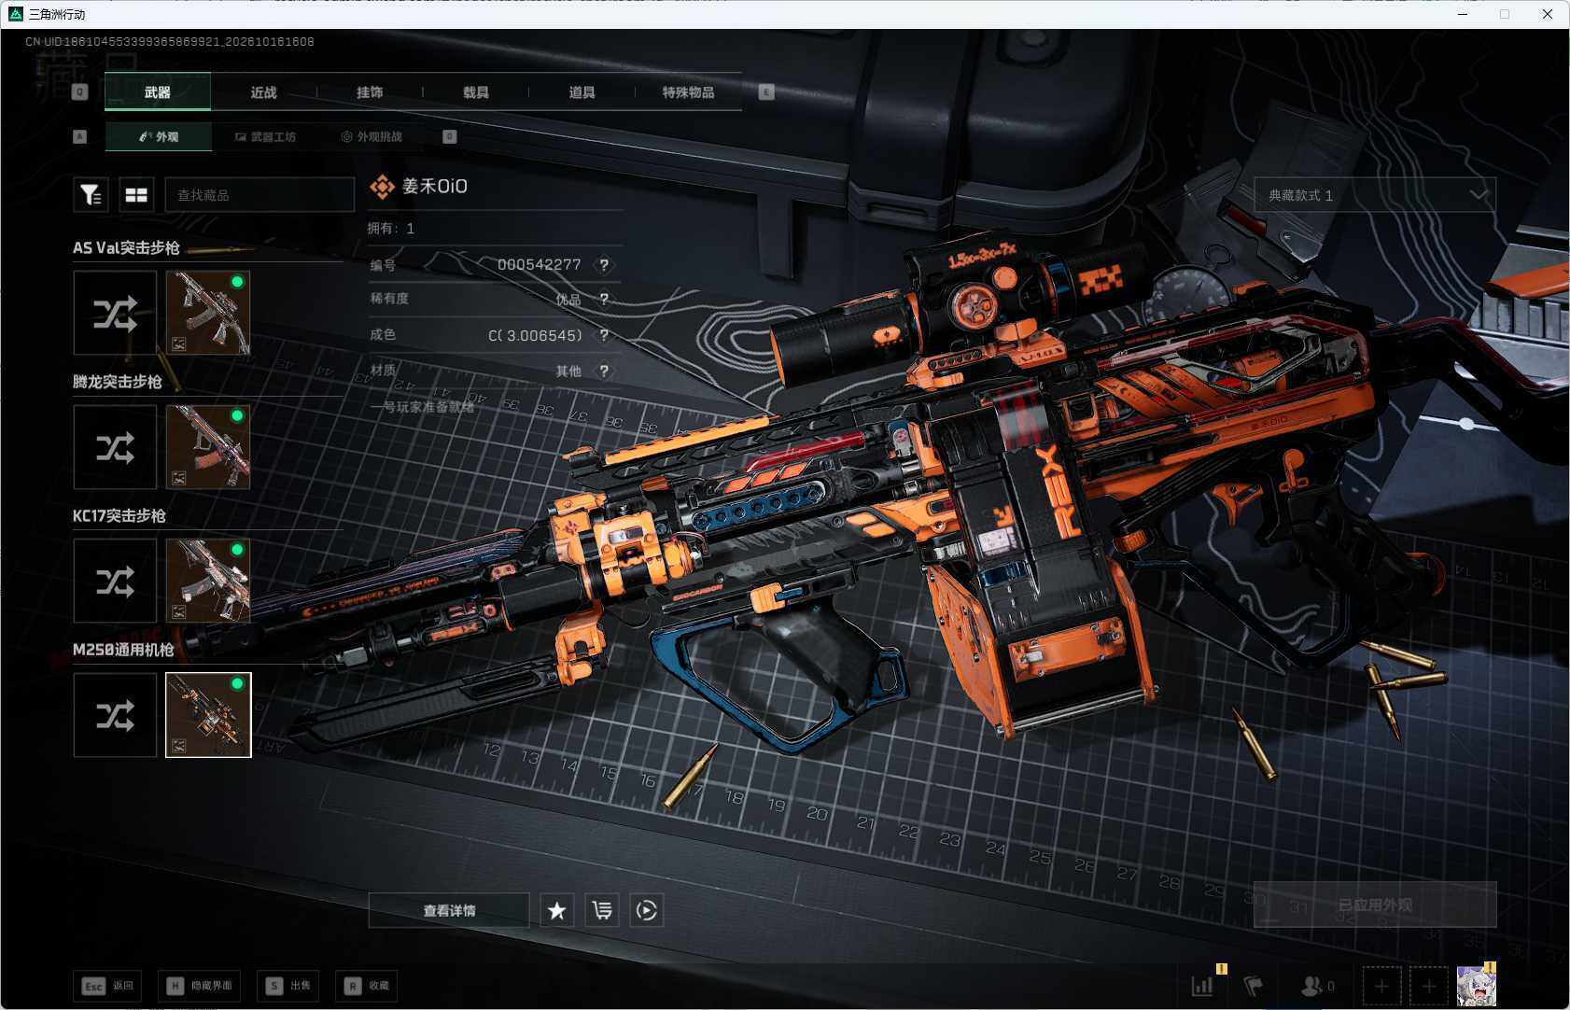Click the 查找藏品 search field
The height and width of the screenshot is (1010, 1570).
[x=259, y=195]
